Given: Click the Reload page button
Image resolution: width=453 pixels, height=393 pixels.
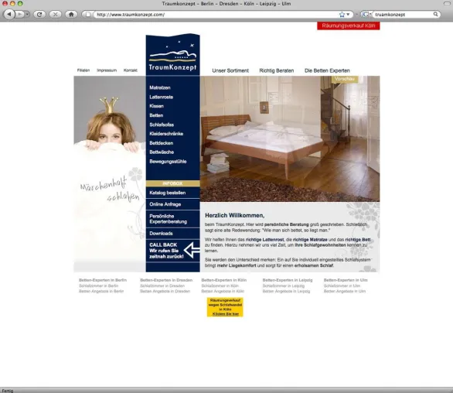Looking at the screenshot, I should point(39,14).
